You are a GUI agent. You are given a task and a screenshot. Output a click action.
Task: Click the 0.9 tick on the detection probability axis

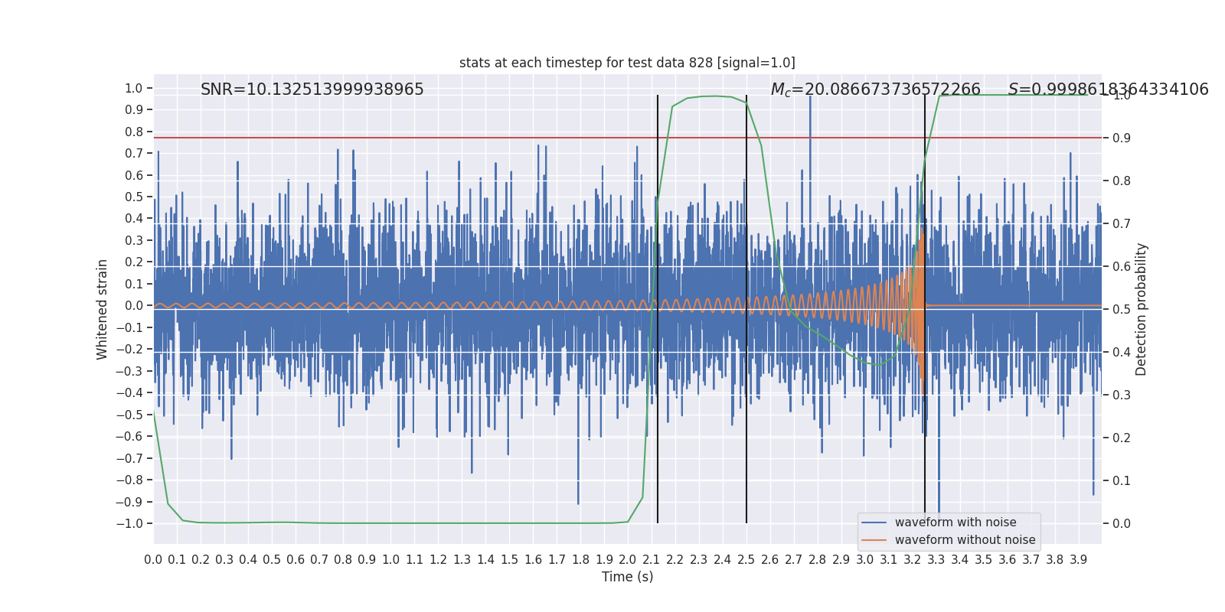pyautogui.click(x=1122, y=138)
